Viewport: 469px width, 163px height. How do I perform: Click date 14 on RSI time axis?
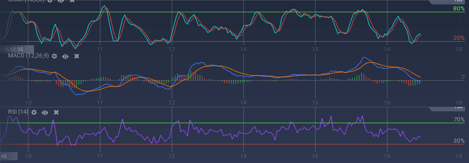point(243,156)
